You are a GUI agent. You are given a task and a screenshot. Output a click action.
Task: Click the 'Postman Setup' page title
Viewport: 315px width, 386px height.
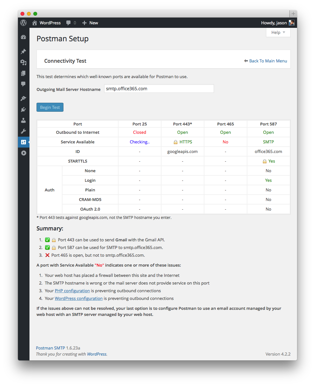click(x=62, y=39)
